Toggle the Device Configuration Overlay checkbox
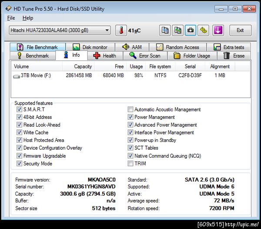Viewport: 261px width, 229px height. pyautogui.click(x=19, y=148)
